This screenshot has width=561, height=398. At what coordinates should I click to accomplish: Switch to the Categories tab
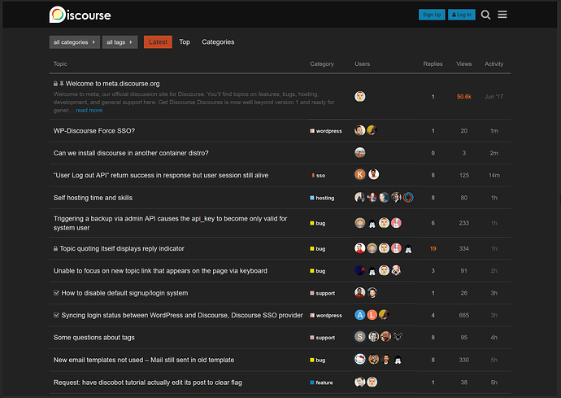click(x=218, y=42)
